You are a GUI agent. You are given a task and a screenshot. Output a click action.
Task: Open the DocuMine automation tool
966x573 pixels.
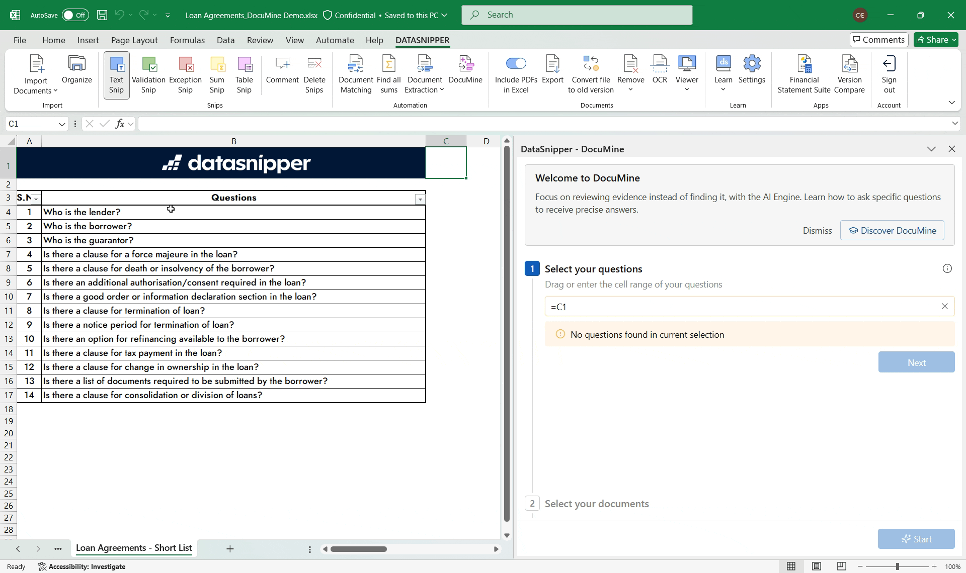(x=465, y=70)
